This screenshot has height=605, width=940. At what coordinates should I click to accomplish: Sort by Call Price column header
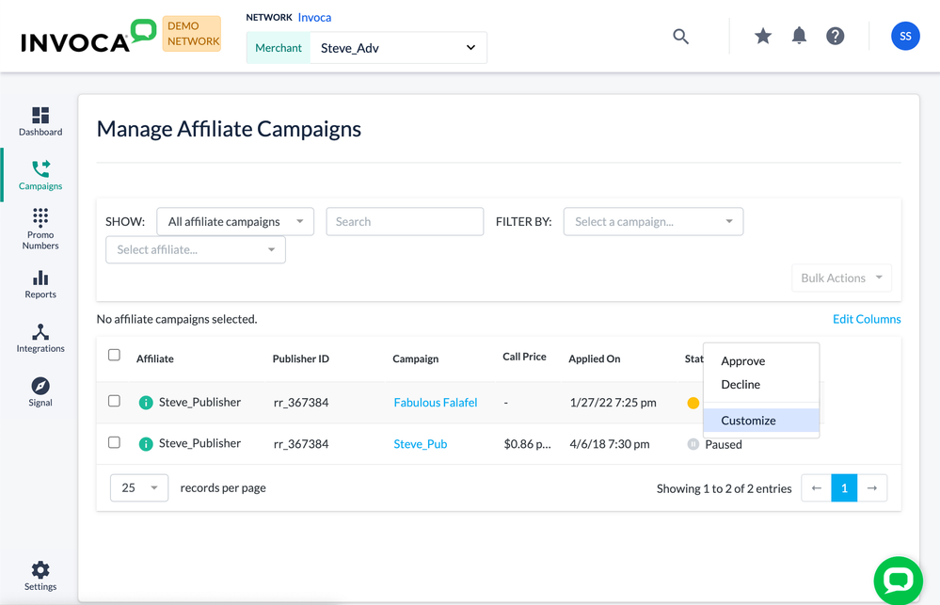point(524,357)
